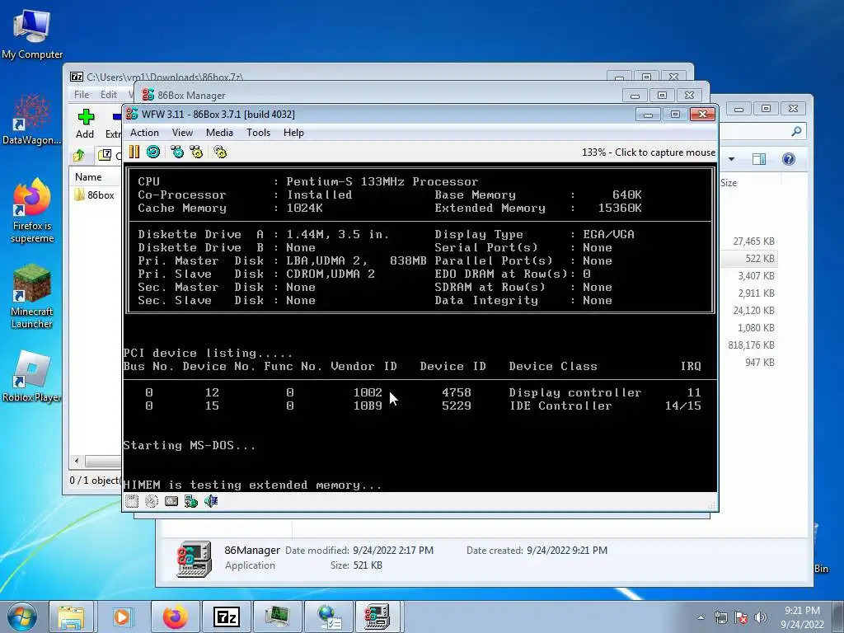The width and height of the screenshot is (844, 633).
Task: Click the blue help icon in Explorer
Action: (x=789, y=159)
